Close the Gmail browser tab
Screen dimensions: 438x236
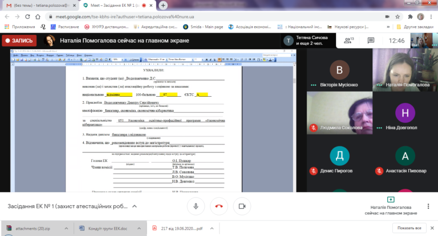(74, 5)
